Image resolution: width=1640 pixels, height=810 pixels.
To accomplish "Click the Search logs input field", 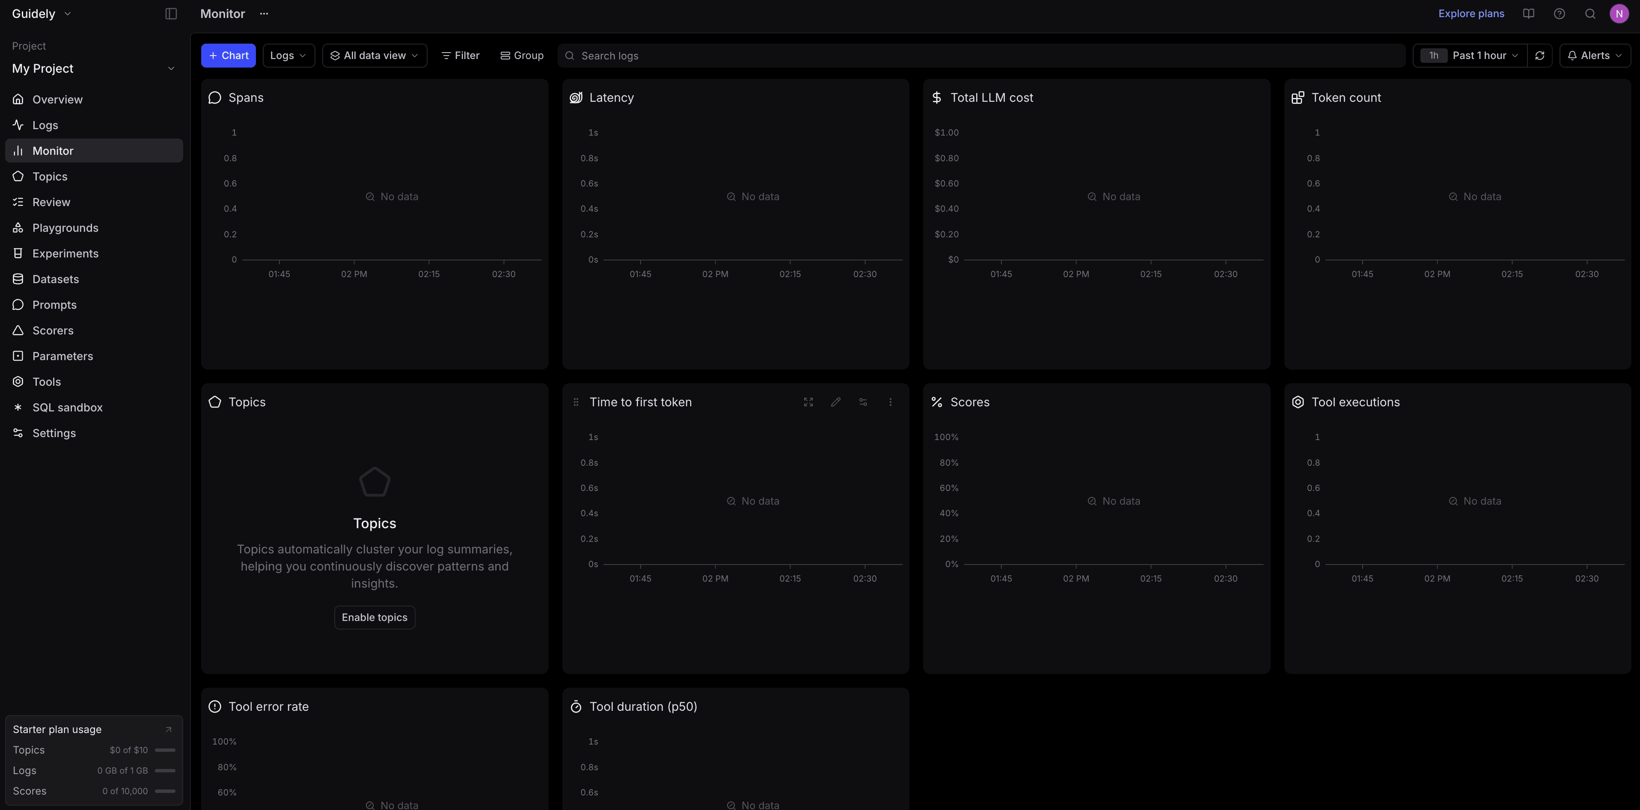I will point(981,55).
